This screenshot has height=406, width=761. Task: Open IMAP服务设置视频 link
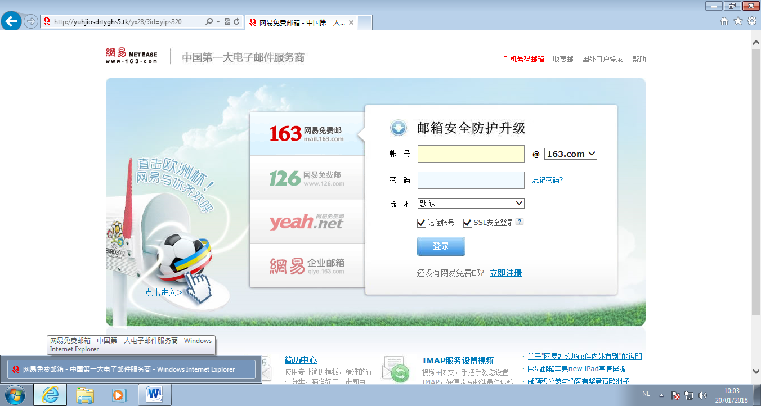tap(458, 360)
